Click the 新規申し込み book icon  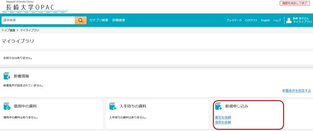219,106
